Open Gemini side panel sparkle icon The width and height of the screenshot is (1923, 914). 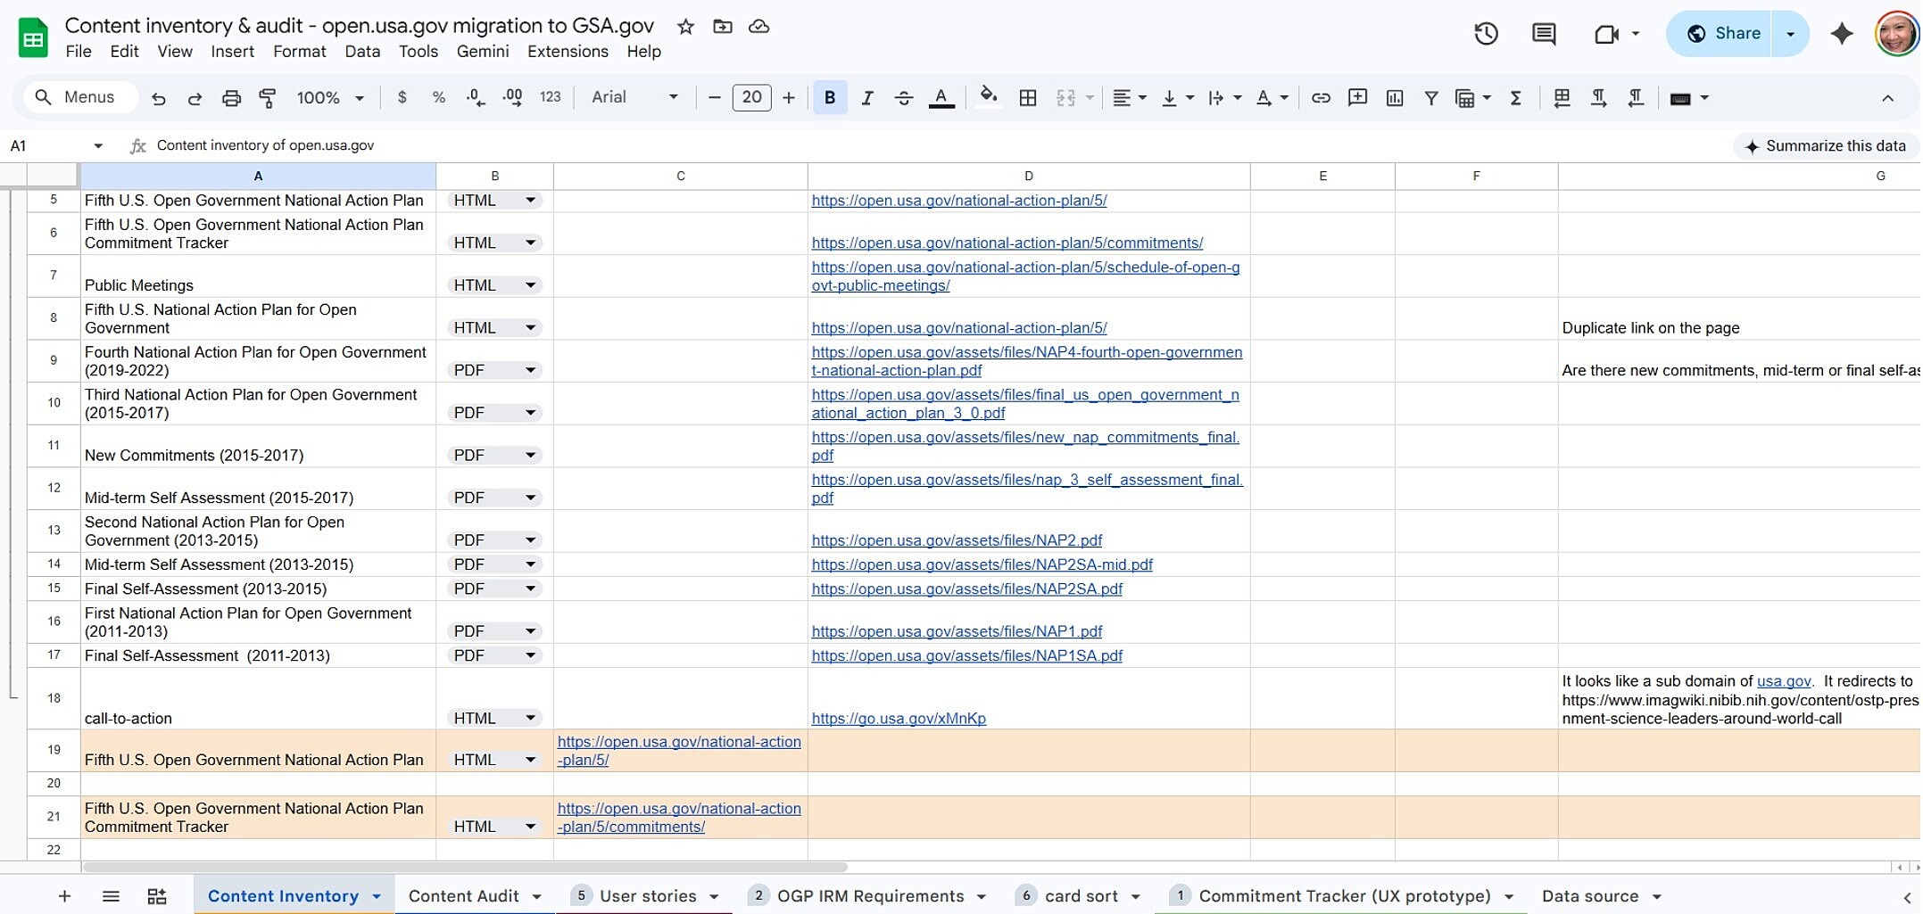click(1841, 34)
